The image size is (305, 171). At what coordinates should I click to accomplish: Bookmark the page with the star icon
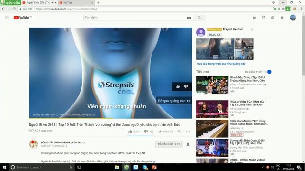coord(283,9)
